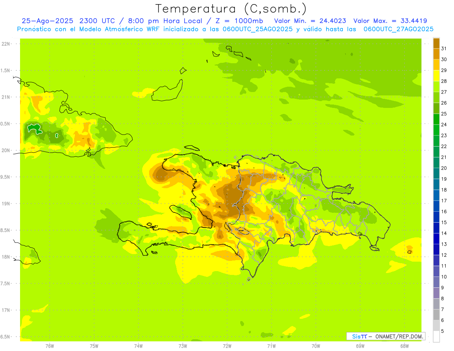Click 'Valor Max. = 33.4419' in the header
Image resolution: width=454 pixels, height=351 pixels.
[x=390, y=21]
